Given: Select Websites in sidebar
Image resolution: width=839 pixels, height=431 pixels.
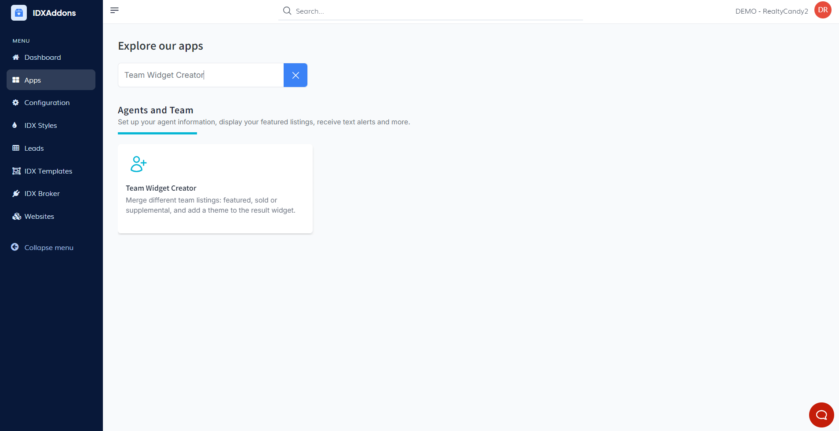Looking at the screenshot, I should pyautogui.click(x=39, y=217).
